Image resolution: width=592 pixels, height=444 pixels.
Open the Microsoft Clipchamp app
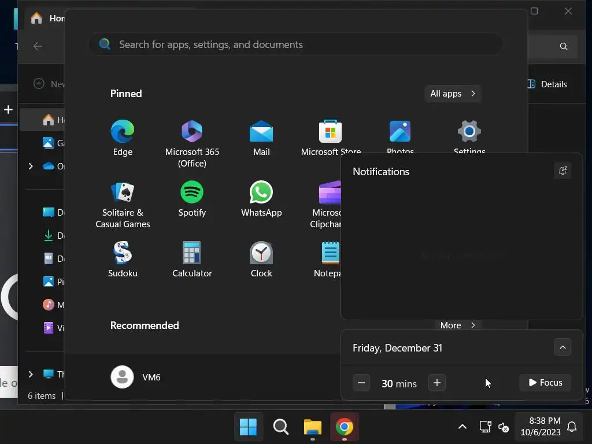point(327,205)
